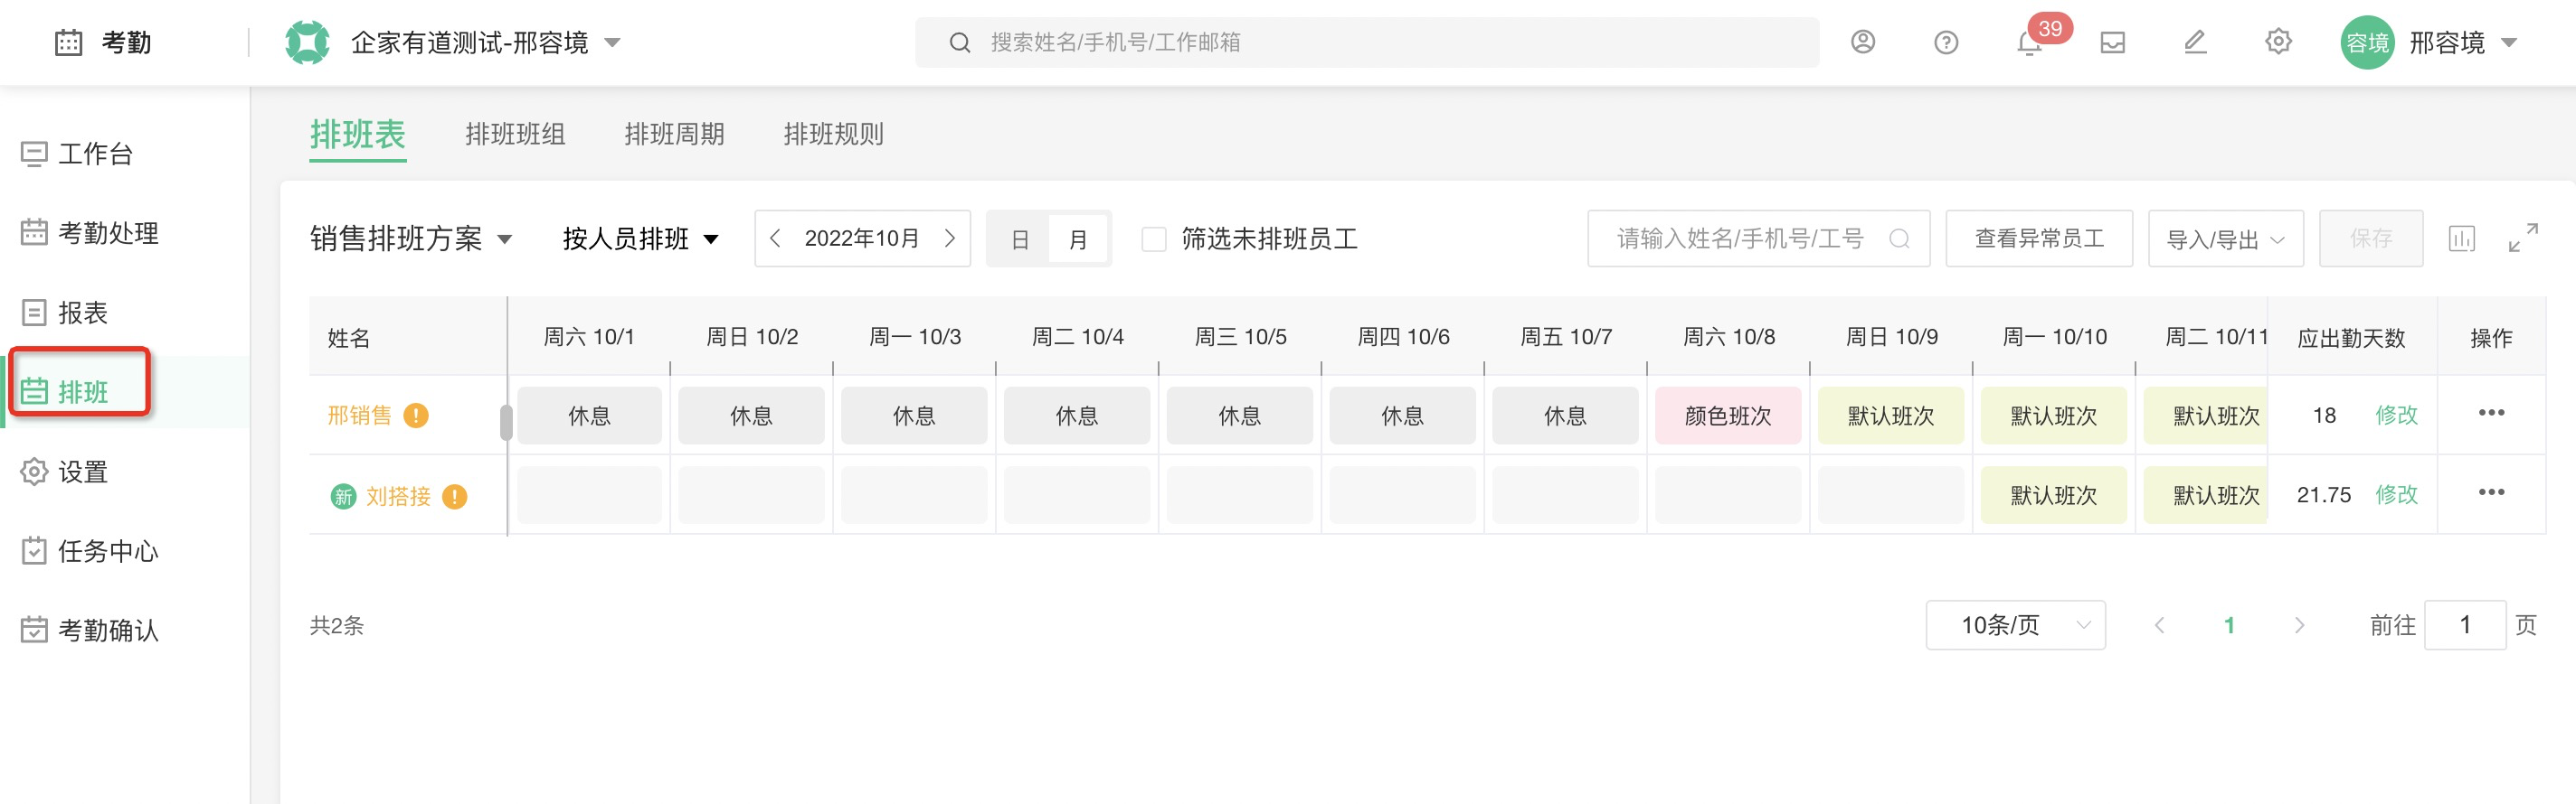Image resolution: width=2576 pixels, height=804 pixels.
Task: Click the 考勤 calendar icon in header
Action: 68,43
